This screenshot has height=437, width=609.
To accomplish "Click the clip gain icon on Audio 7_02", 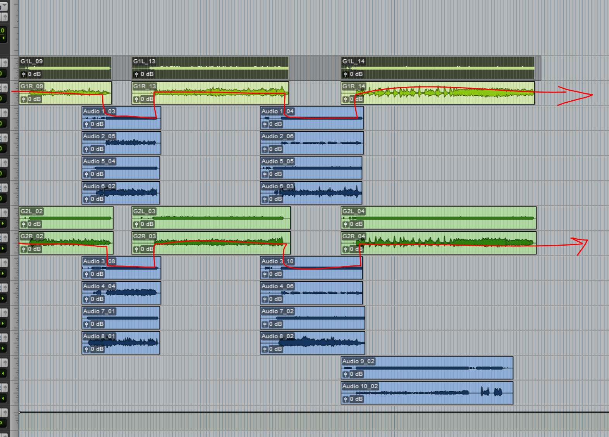I will 265,324.
